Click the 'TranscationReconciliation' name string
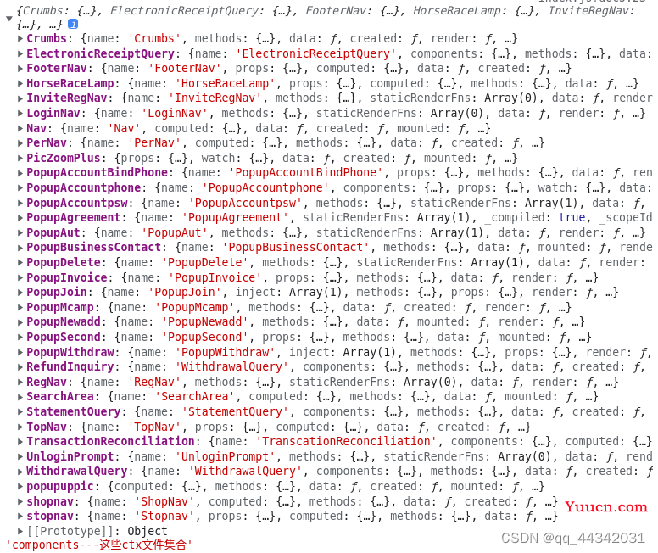The height and width of the screenshot is (553, 658). [347, 442]
